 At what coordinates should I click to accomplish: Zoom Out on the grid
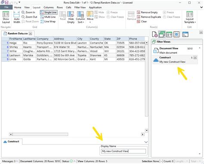29,17
